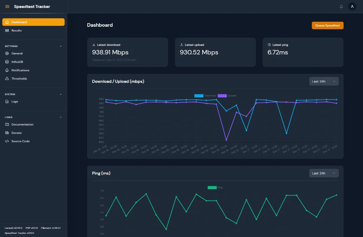Select Dashboard in the sidebar
The width and height of the screenshot is (363, 237).
[x=33, y=22]
